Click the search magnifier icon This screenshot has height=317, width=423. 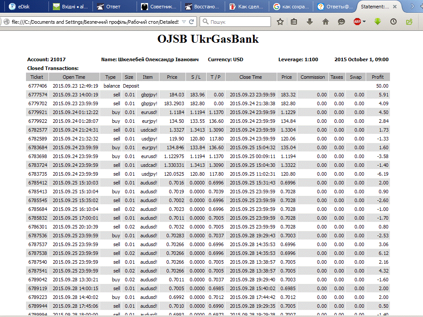tap(206, 22)
